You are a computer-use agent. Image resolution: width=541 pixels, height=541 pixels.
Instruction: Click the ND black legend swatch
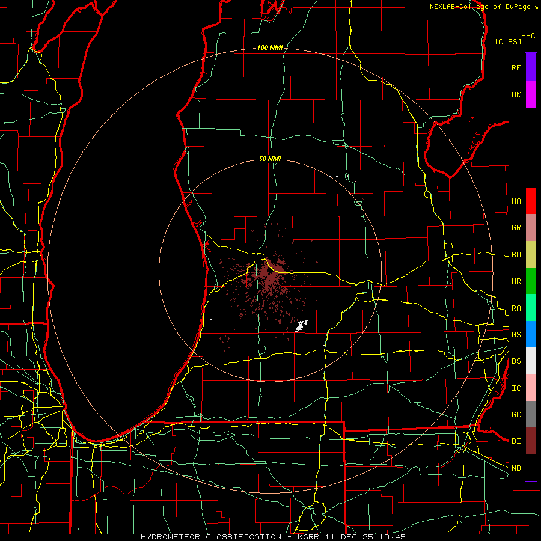click(x=531, y=468)
